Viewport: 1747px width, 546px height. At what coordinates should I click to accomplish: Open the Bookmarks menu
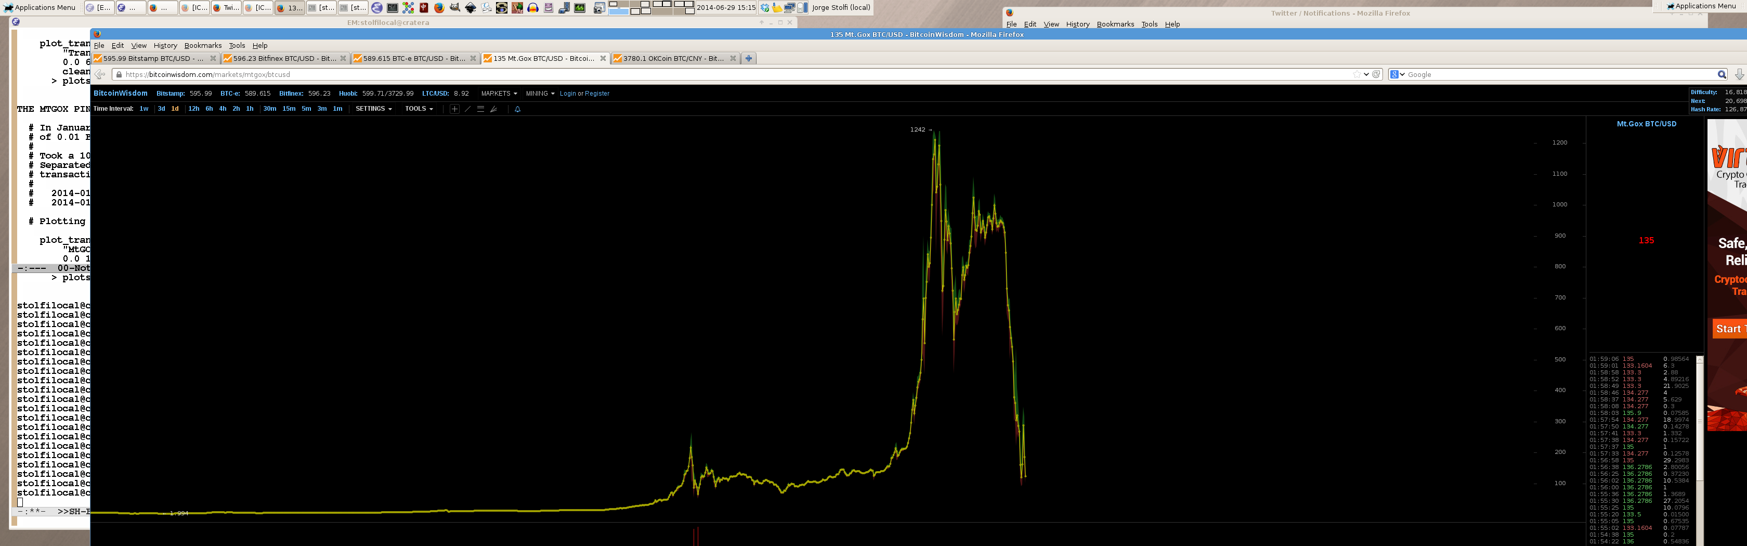tap(203, 45)
